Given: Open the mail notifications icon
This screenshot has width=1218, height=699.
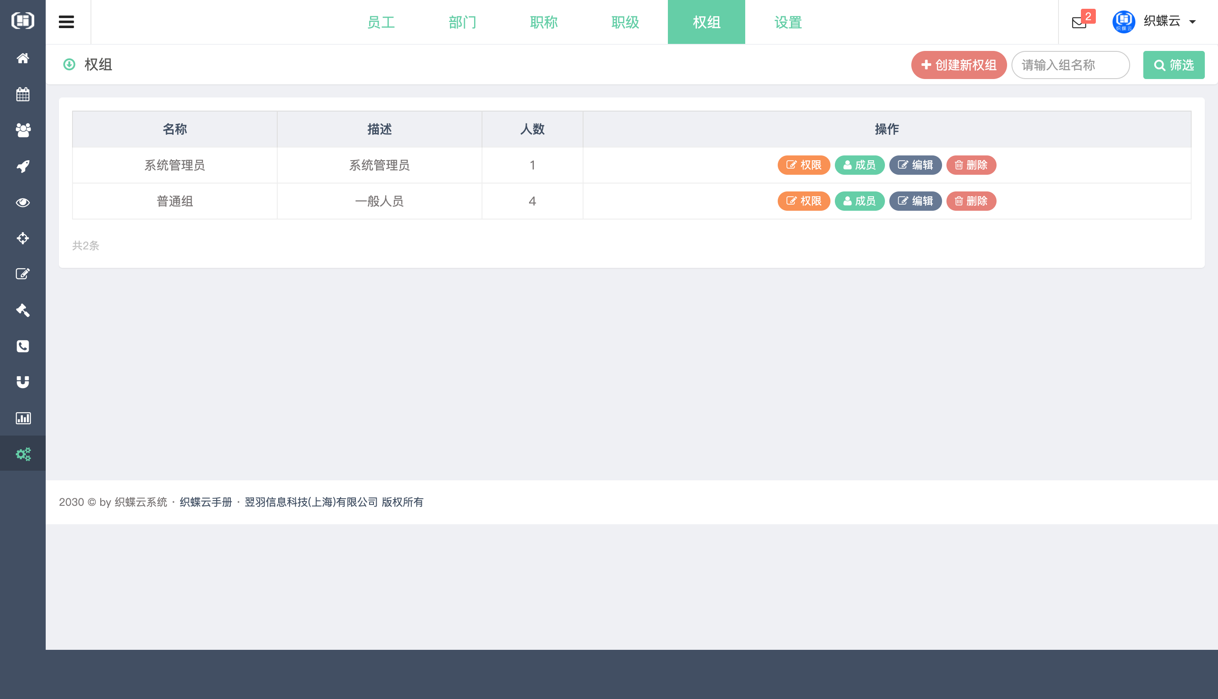Looking at the screenshot, I should tap(1079, 22).
